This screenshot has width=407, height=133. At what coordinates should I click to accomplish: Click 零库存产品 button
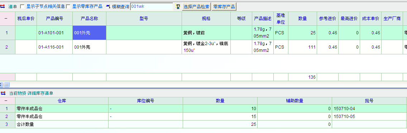[x=224, y=7]
